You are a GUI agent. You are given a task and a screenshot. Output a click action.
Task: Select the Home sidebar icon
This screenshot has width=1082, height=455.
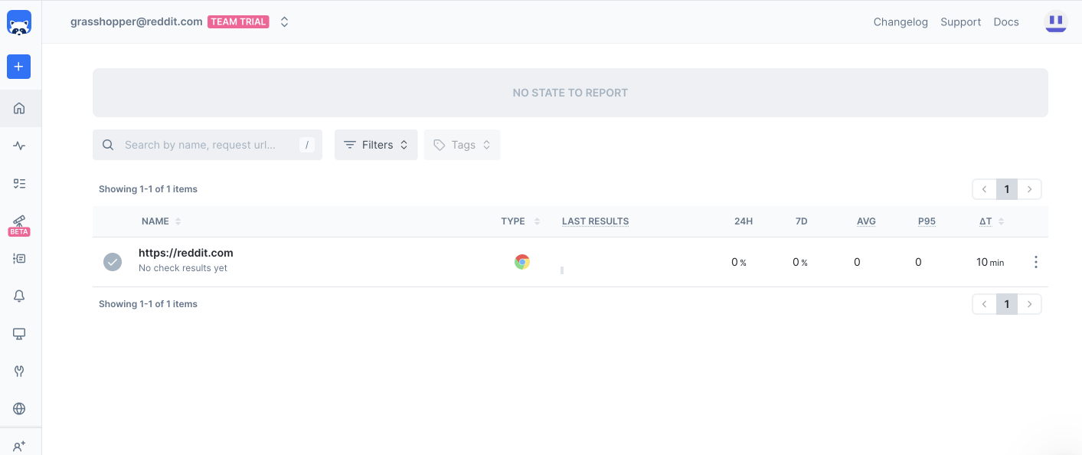coord(19,108)
